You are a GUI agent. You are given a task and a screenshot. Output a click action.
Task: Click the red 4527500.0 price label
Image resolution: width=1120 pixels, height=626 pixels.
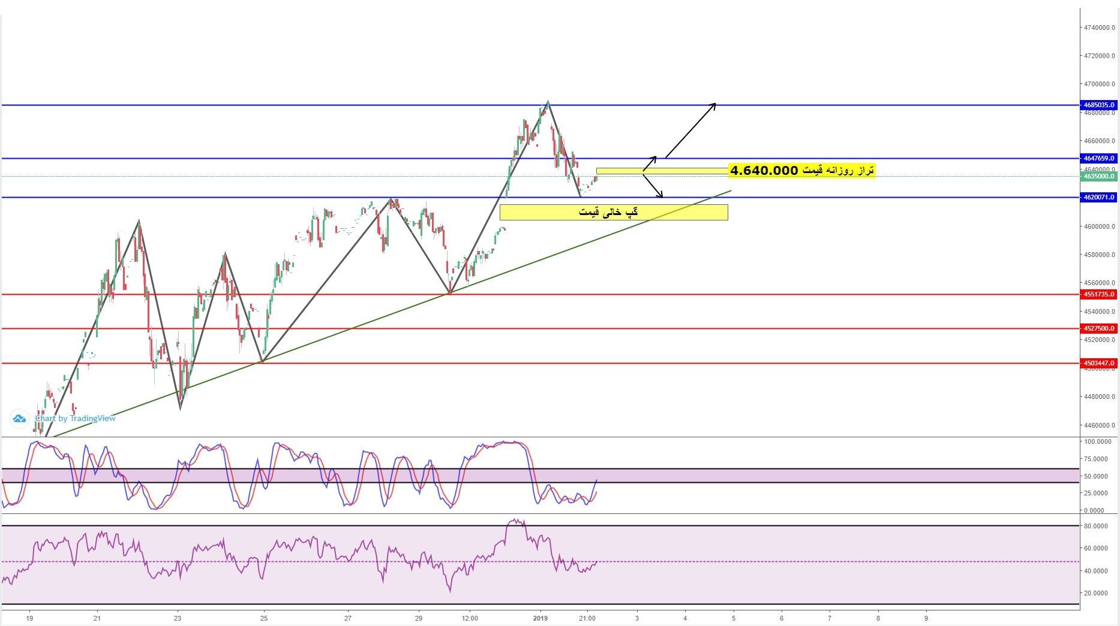(x=1099, y=328)
